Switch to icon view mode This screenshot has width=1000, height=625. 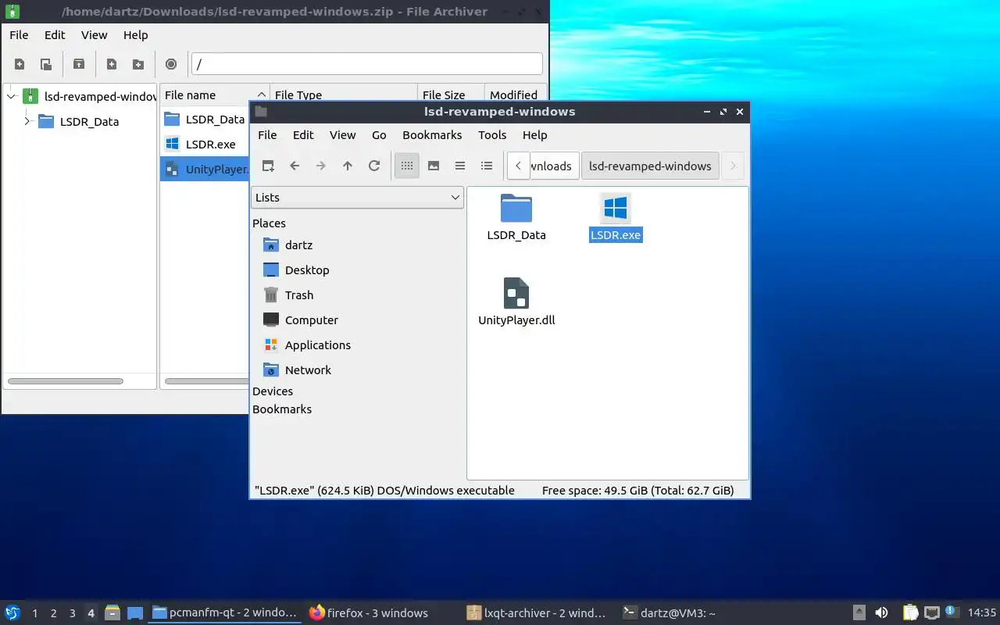[407, 166]
